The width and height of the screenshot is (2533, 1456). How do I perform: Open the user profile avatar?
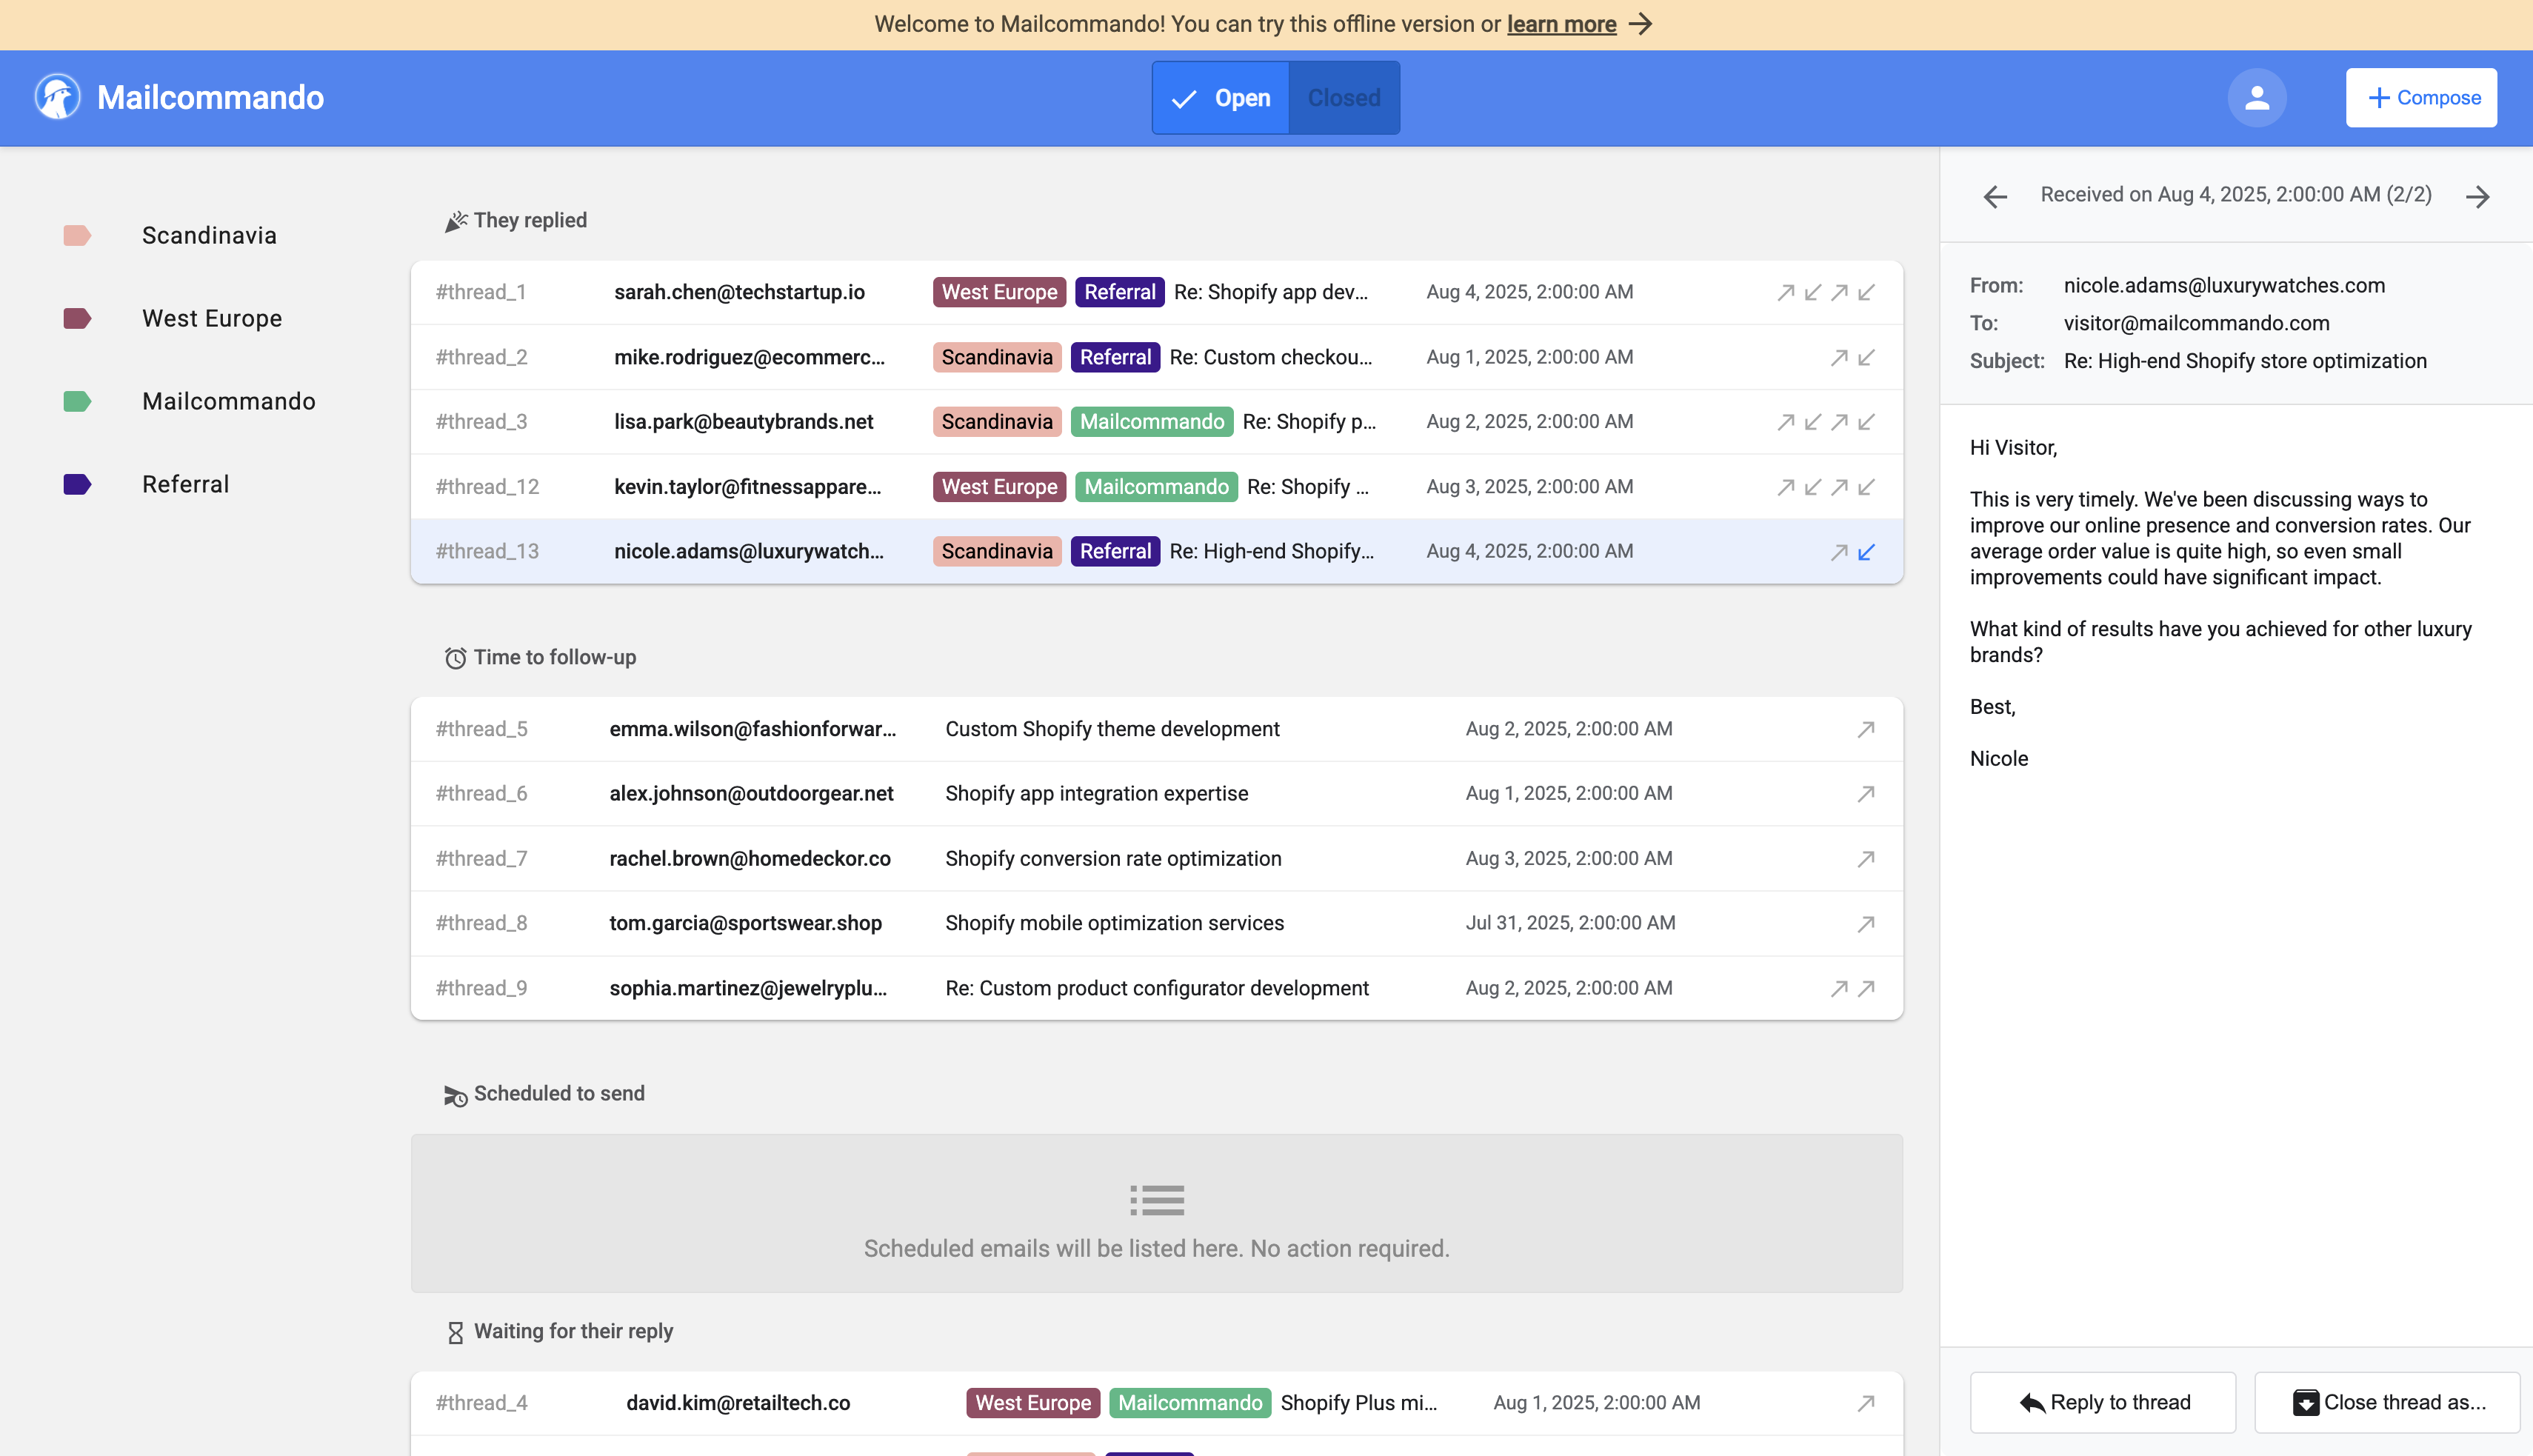pos(2256,97)
